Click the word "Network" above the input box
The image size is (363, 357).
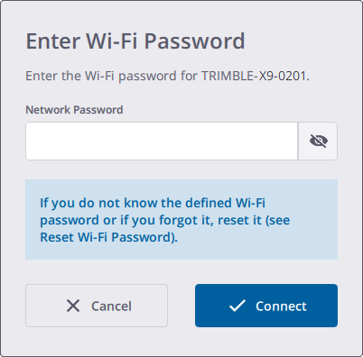[x=48, y=110]
